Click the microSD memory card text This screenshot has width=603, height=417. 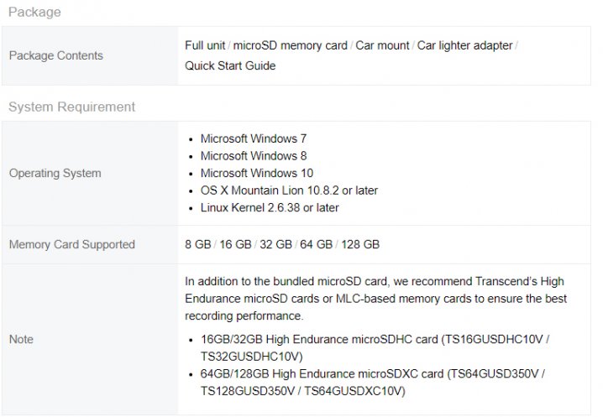291,45
